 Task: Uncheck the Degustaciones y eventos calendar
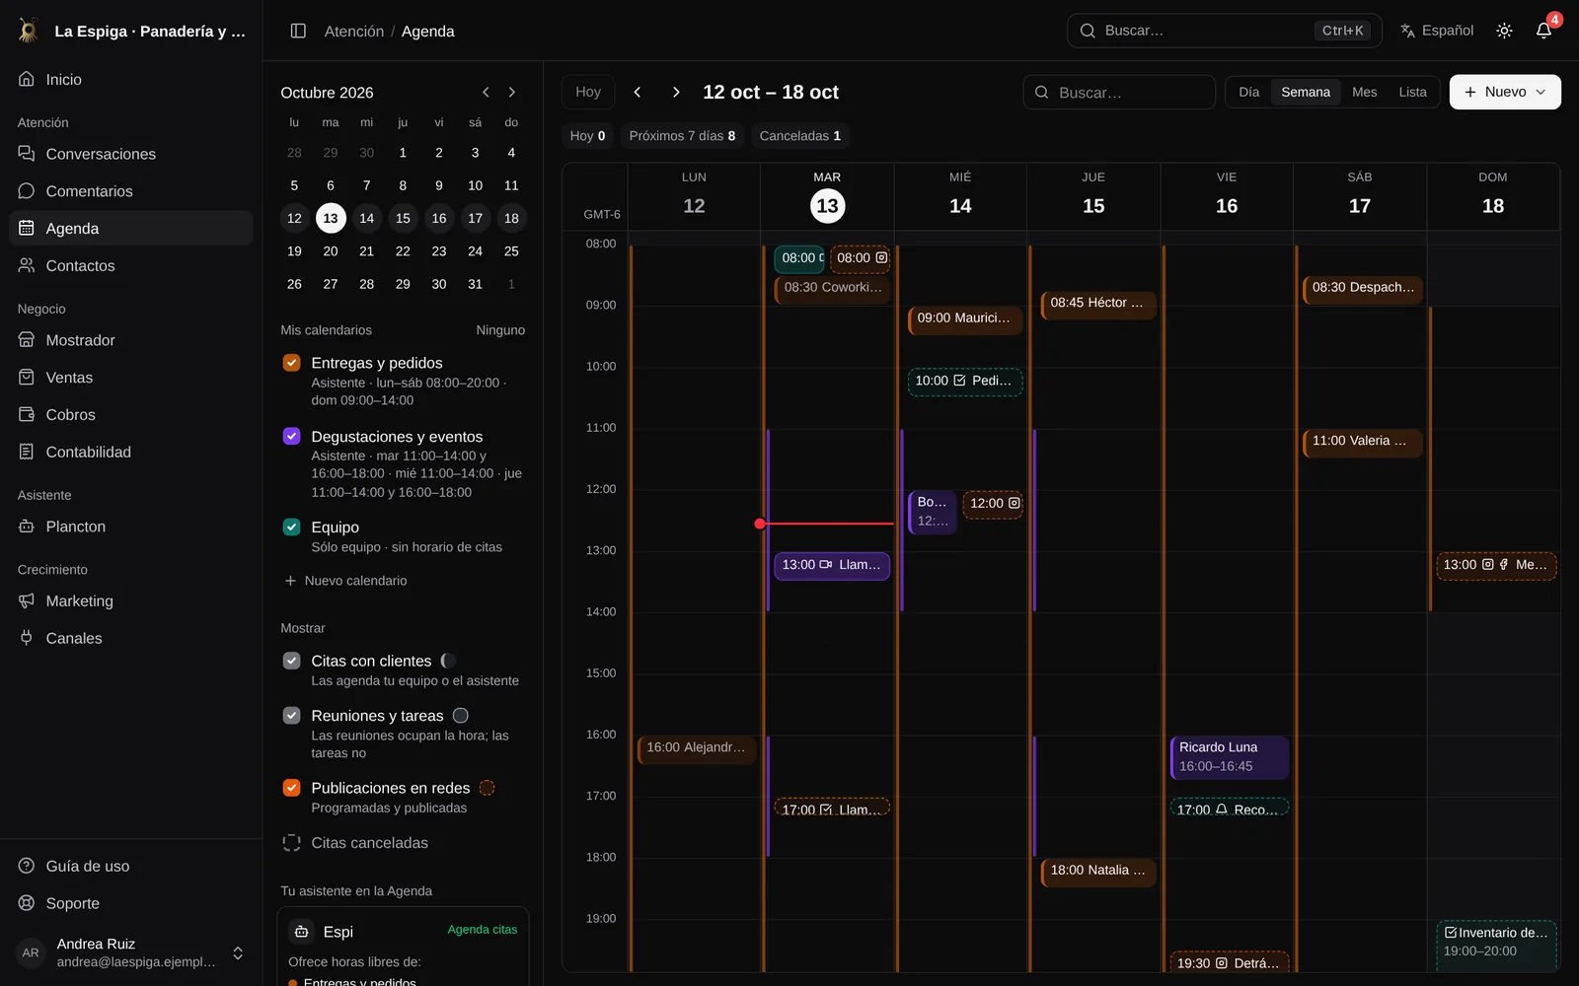pyautogui.click(x=291, y=436)
